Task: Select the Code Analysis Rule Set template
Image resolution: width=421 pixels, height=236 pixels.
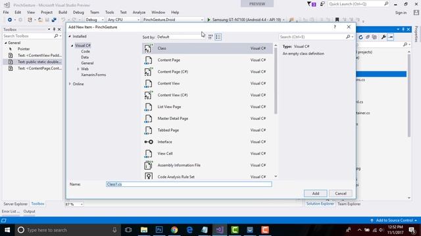Action: (x=207, y=176)
